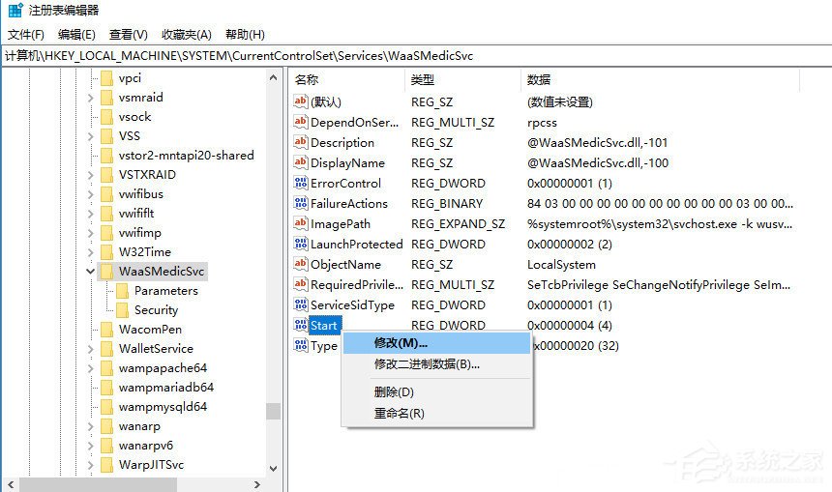Click the string icon of ObjectName value
Viewport: 832px width, 492px height.
tap(300, 264)
